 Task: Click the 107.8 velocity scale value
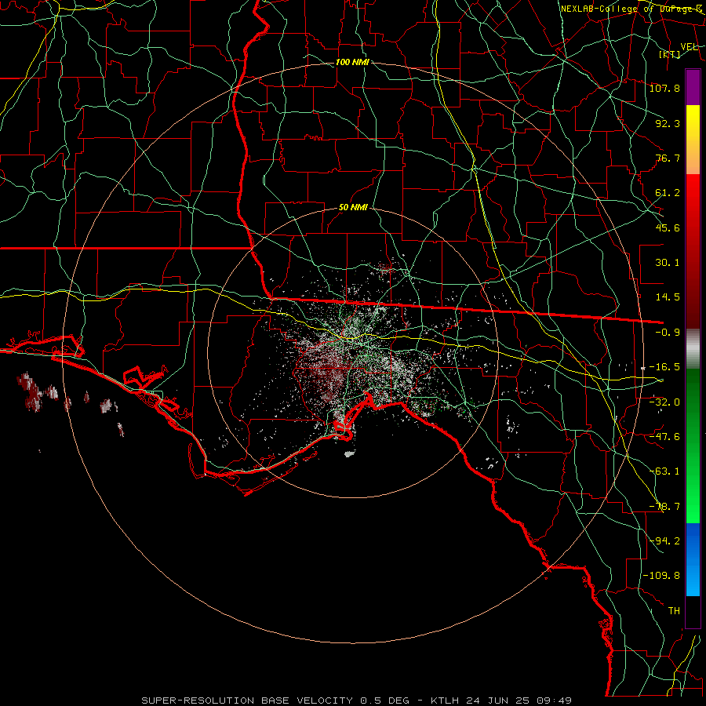coord(664,88)
